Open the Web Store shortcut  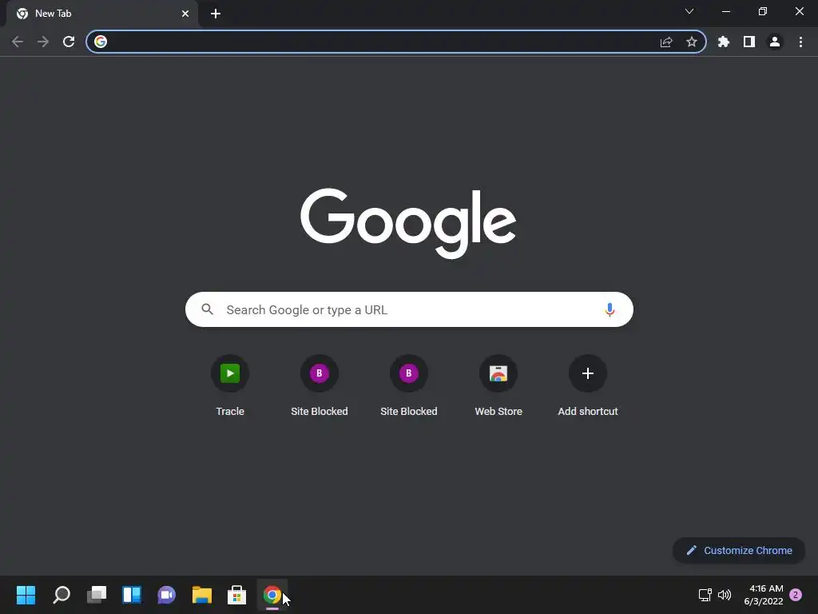[x=498, y=385]
